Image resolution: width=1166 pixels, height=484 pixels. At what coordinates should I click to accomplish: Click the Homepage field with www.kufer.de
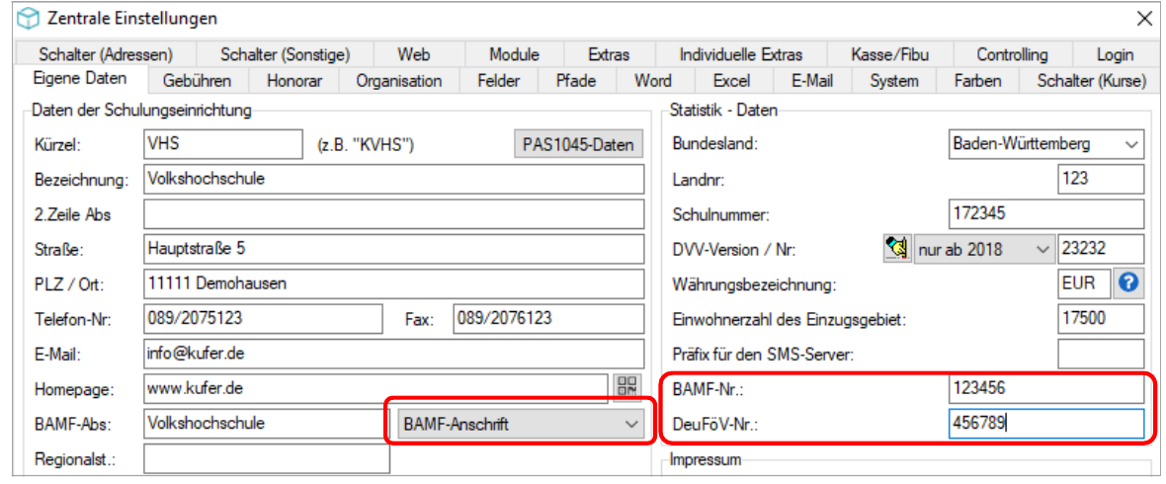point(375,389)
